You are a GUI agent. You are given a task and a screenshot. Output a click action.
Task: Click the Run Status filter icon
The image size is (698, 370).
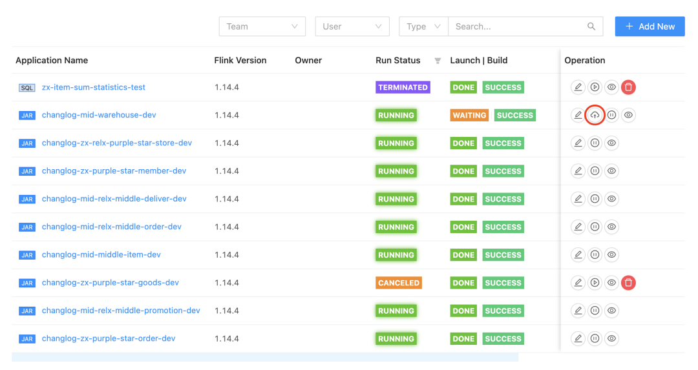point(438,61)
